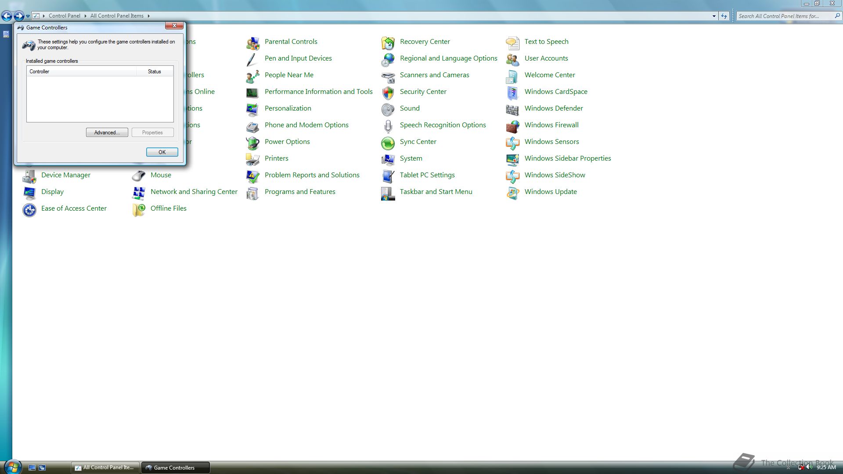The height and width of the screenshot is (474, 843).
Task: Open Windows Sidebar Properties link
Action: point(568,158)
